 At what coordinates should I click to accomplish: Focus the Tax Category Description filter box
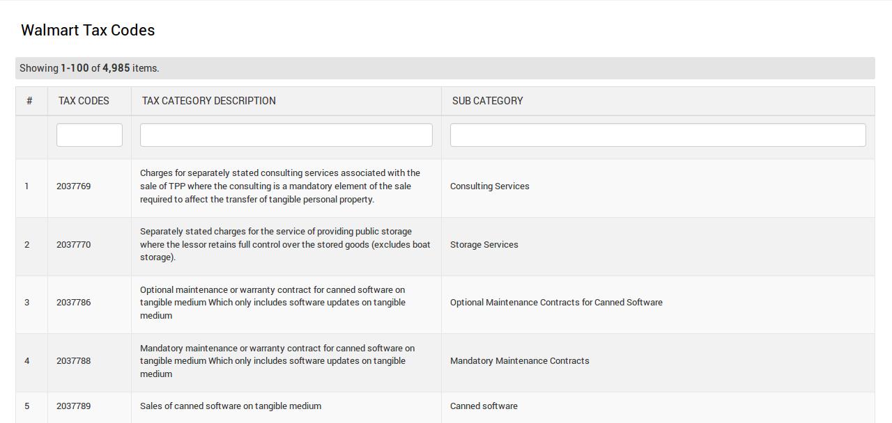[x=286, y=135]
